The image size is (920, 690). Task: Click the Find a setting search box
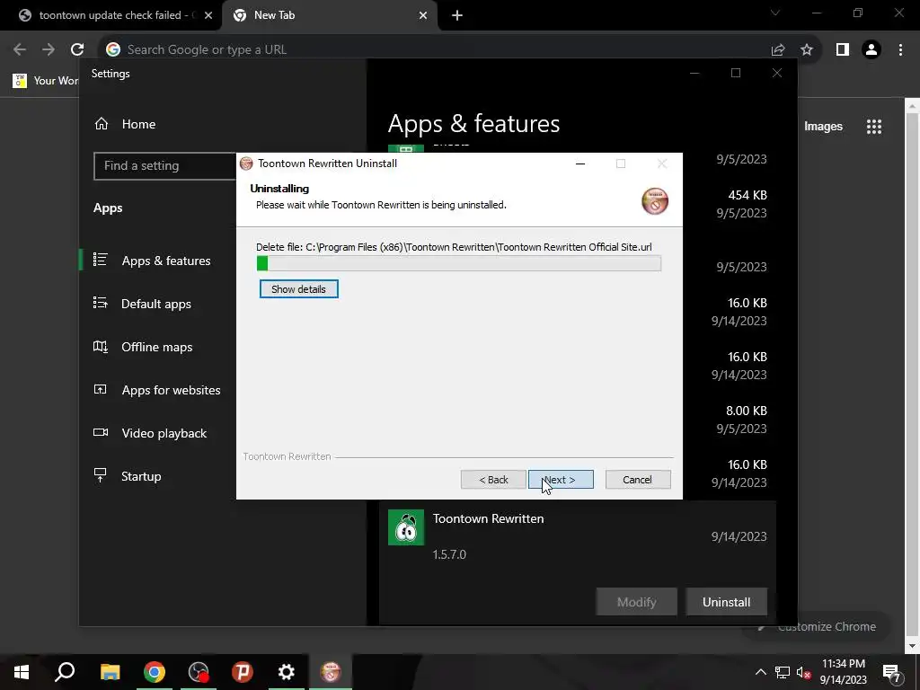click(x=164, y=165)
